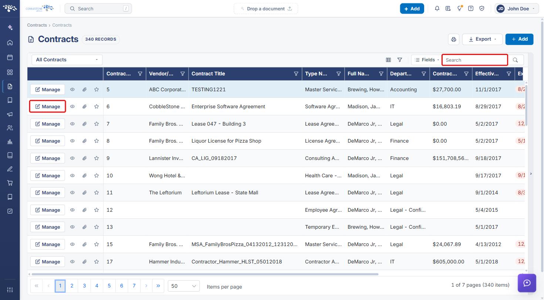The height and width of the screenshot is (300, 544).
Task: Click Manage for contract 6
Action: point(47,106)
